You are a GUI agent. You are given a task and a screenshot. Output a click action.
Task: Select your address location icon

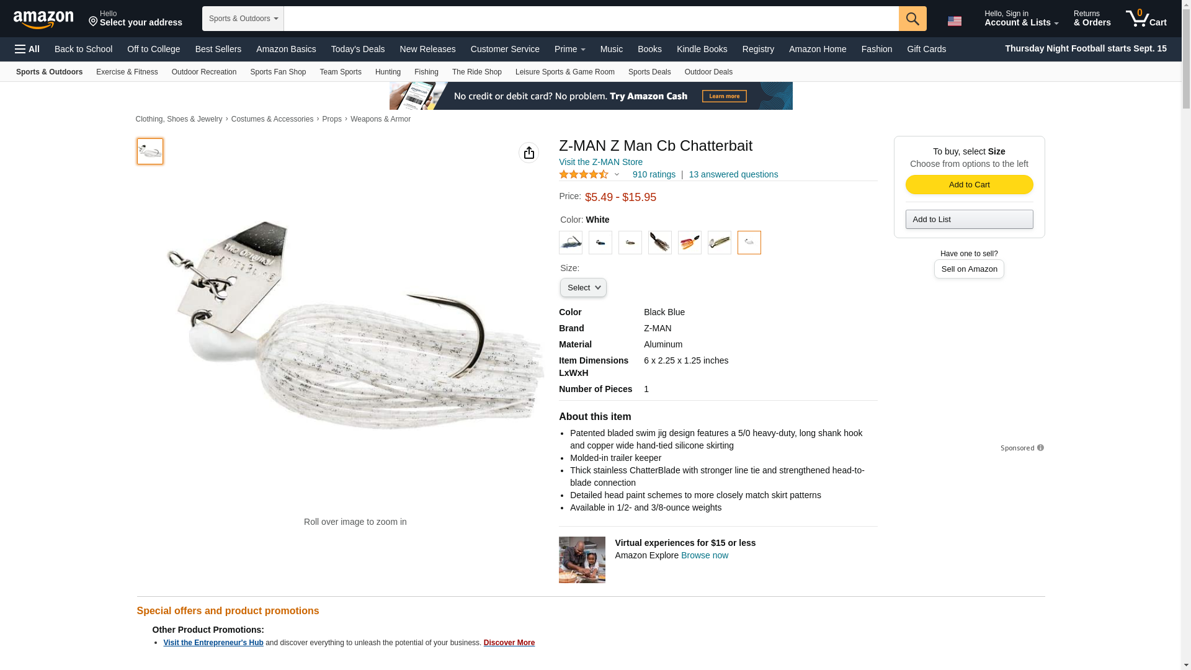point(93,22)
